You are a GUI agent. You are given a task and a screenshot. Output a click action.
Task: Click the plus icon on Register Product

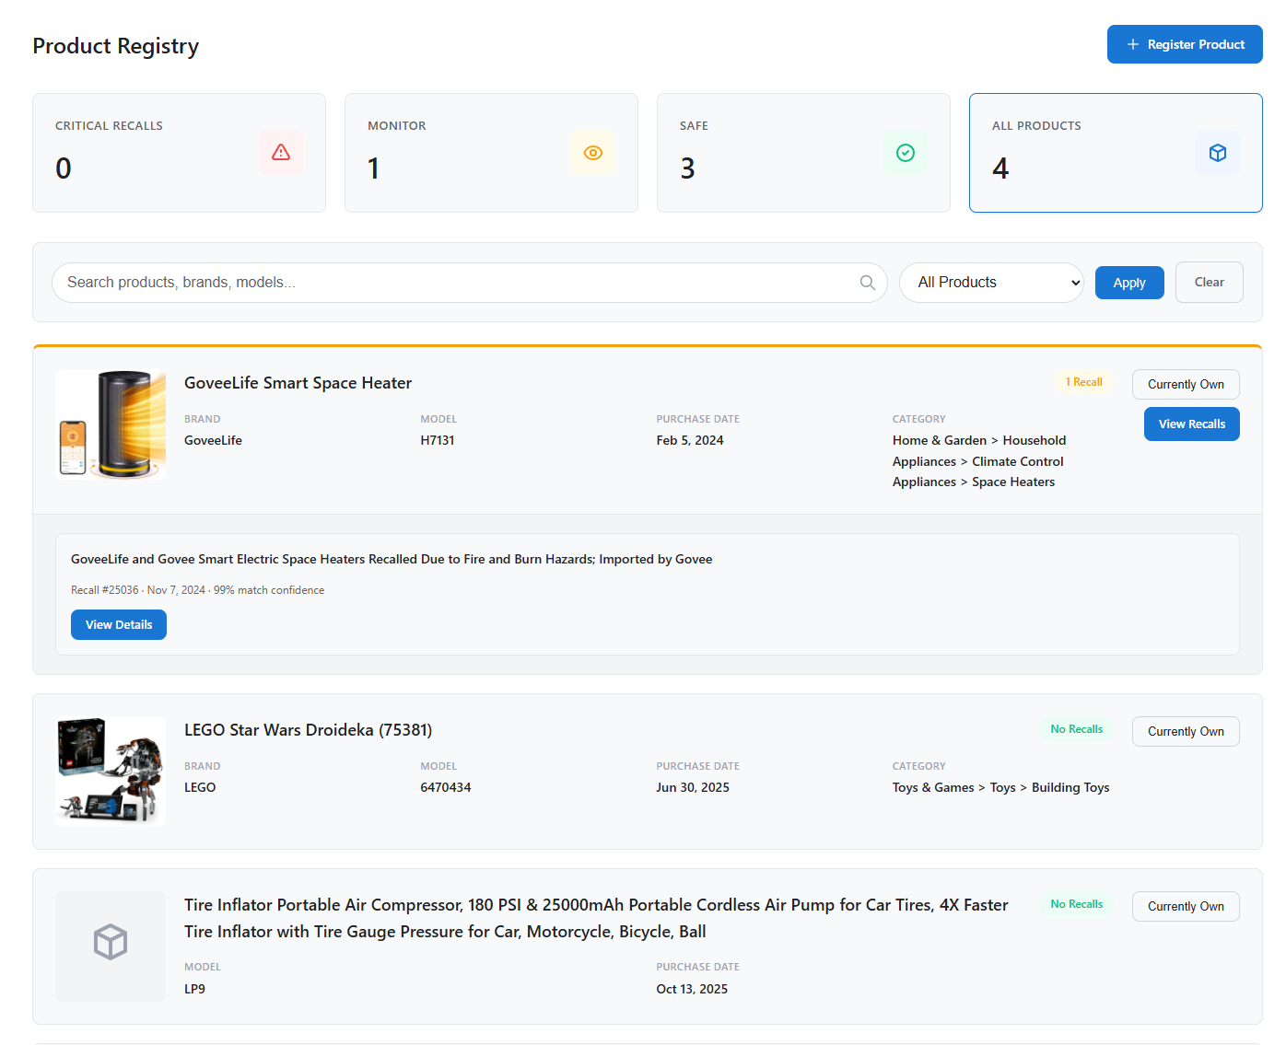[x=1133, y=43]
